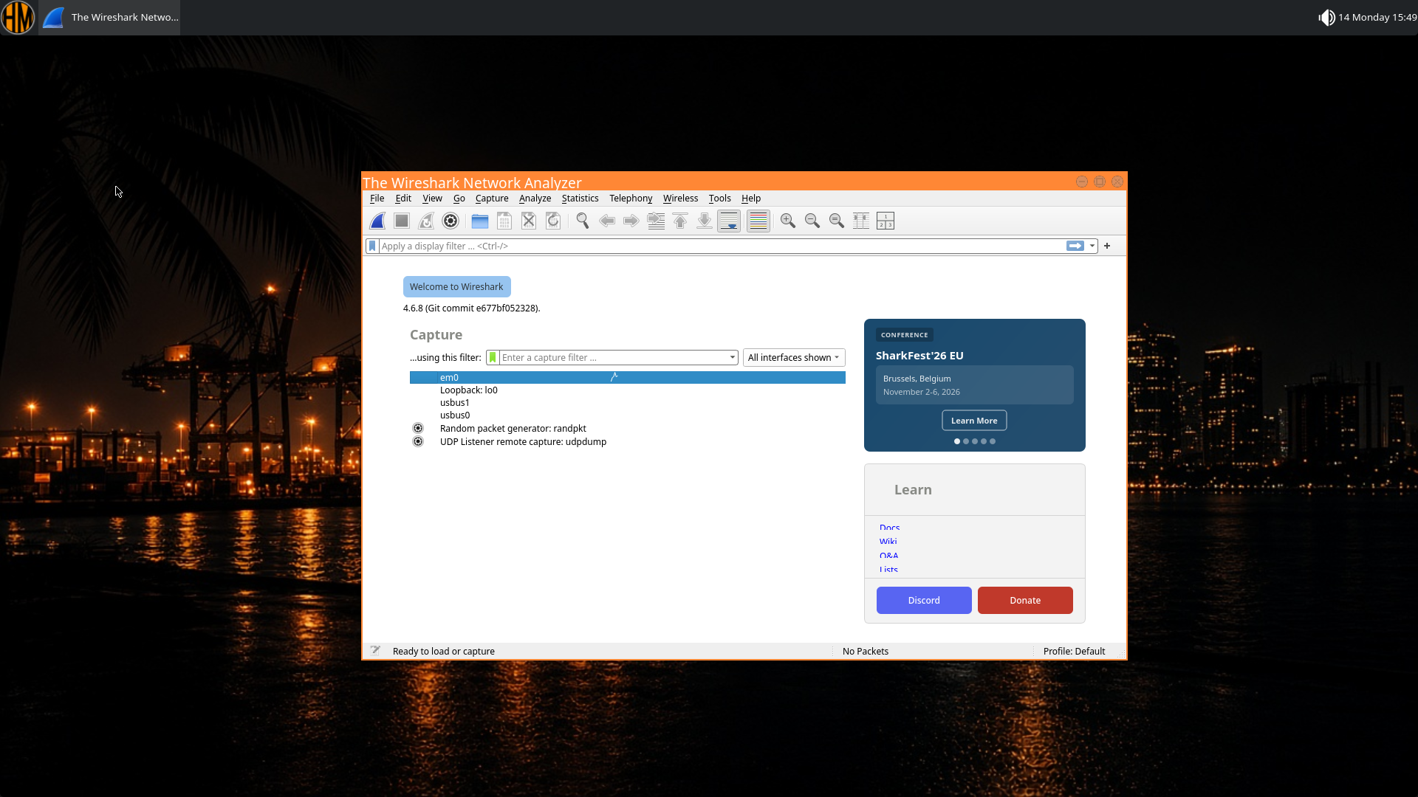Click Learn More on SharkFest banner
Image resolution: width=1418 pixels, height=797 pixels.
coord(974,421)
